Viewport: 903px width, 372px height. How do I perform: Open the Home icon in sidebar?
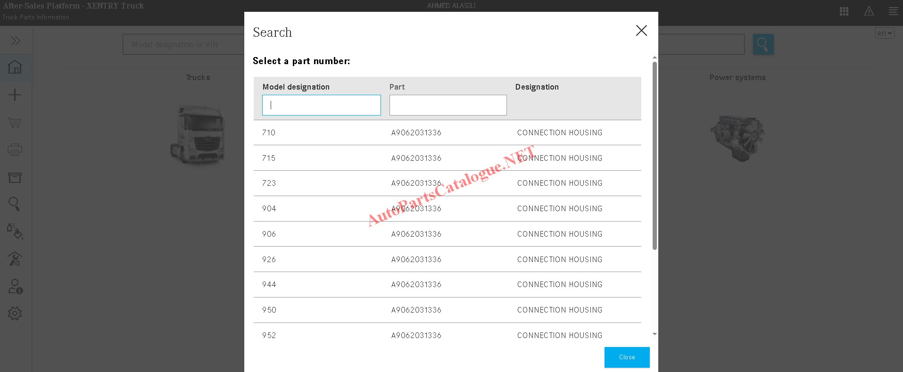(15, 67)
